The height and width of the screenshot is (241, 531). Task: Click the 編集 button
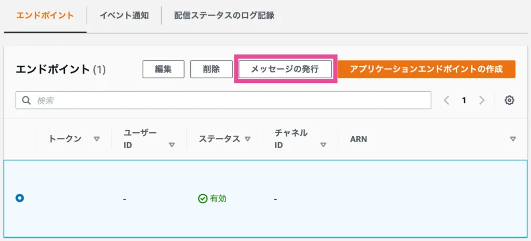point(163,69)
